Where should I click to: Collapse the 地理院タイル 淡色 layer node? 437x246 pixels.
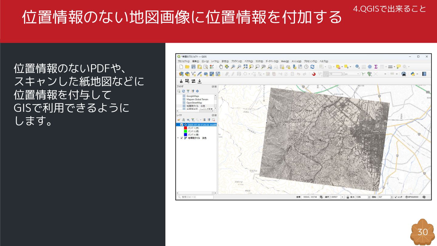(178, 138)
